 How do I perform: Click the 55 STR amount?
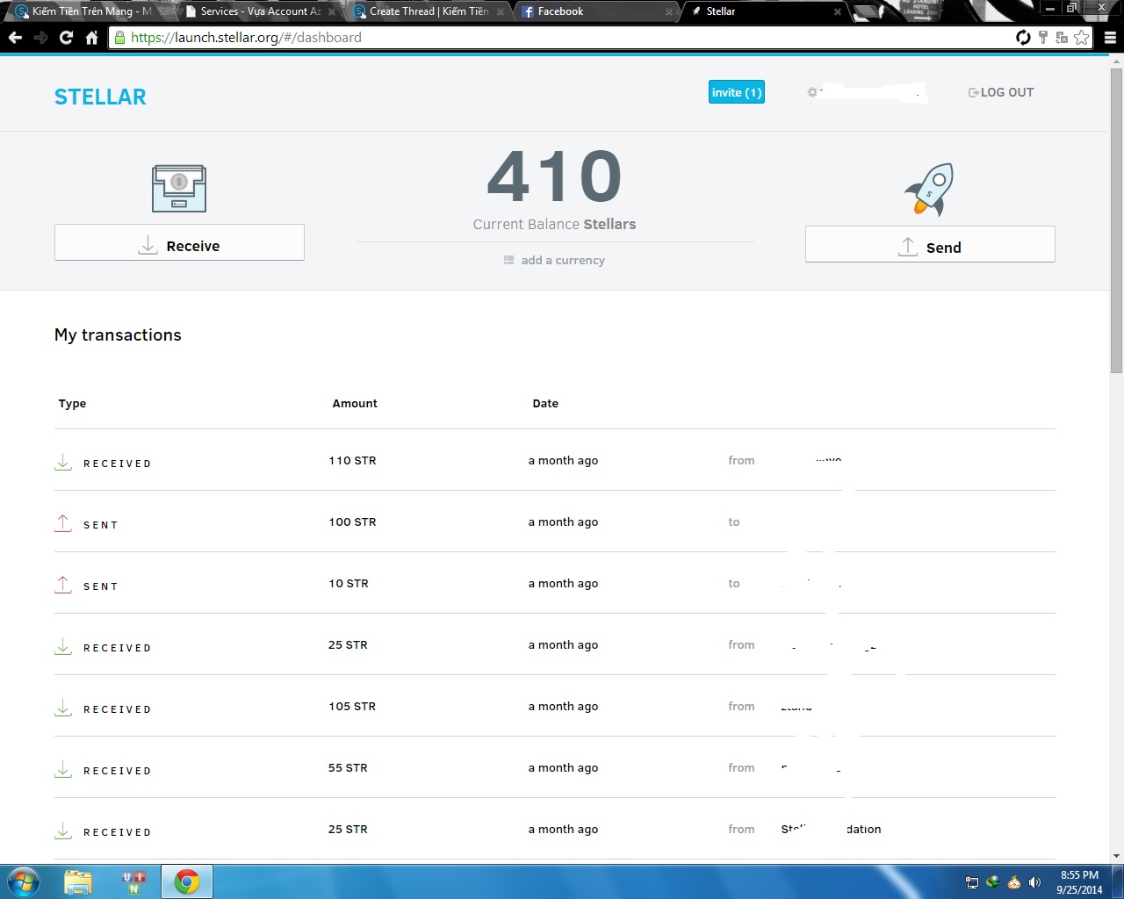pos(348,768)
